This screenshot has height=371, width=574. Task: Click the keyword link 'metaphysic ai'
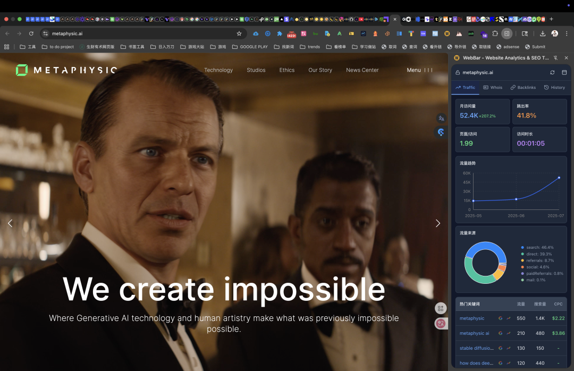(475, 333)
